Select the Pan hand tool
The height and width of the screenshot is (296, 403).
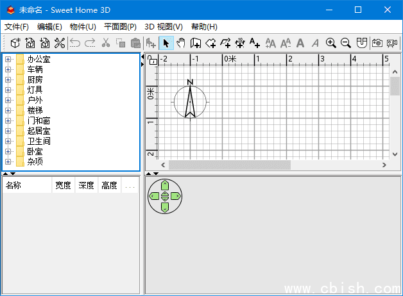click(x=180, y=43)
